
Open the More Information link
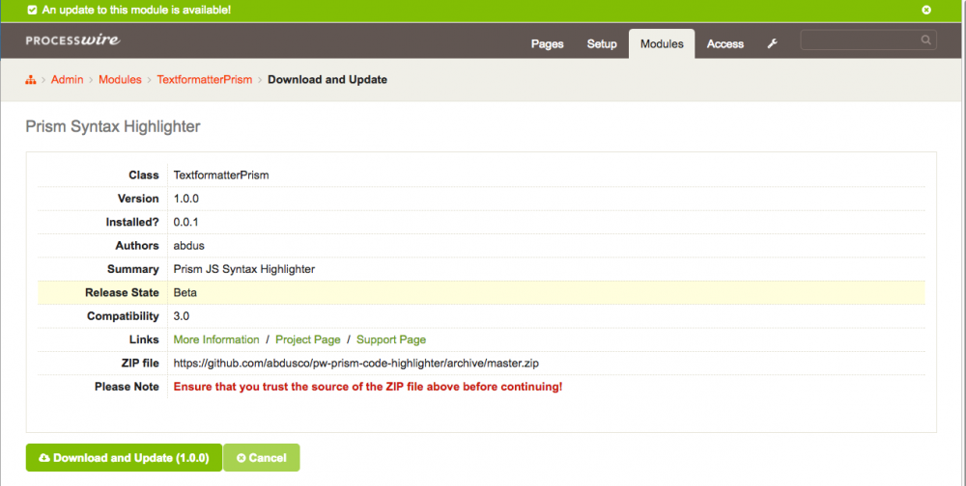click(216, 339)
